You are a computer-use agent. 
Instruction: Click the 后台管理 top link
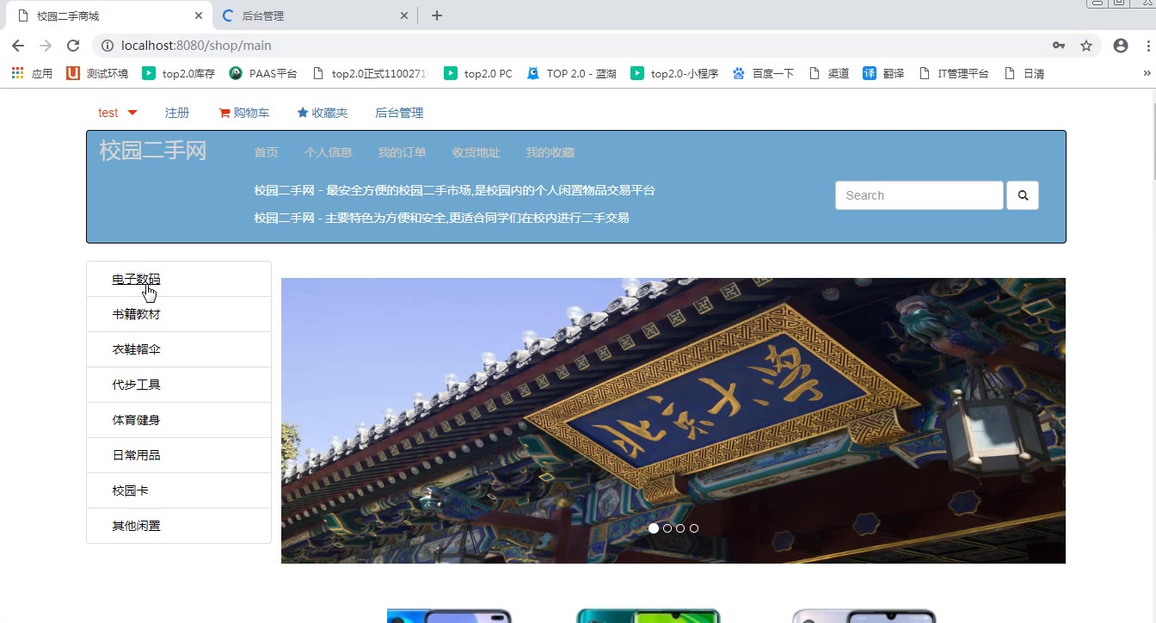coord(399,113)
